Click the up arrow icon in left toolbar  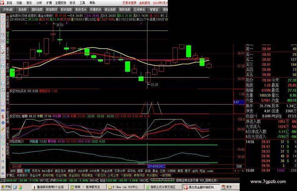pyautogui.click(x=3, y=23)
